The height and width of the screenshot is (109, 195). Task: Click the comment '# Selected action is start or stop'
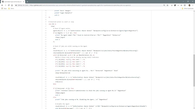pyautogui.click(x=61, y=22)
